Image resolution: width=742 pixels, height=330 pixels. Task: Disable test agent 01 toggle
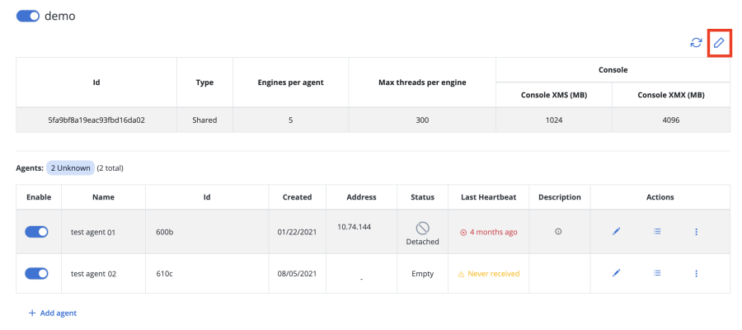pyautogui.click(x=37, y=232)
